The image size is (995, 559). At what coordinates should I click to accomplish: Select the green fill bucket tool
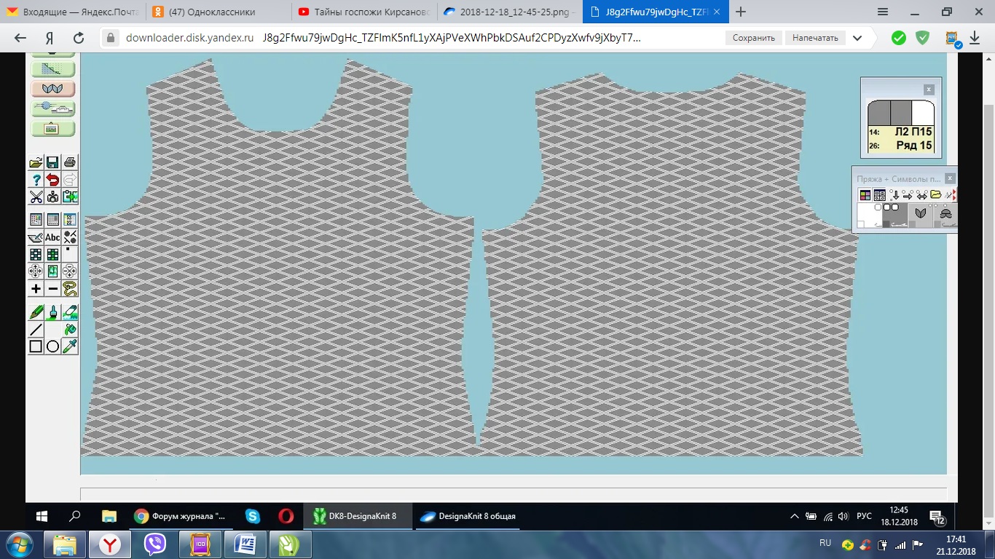pyautogui.click(x=70, y=330)
